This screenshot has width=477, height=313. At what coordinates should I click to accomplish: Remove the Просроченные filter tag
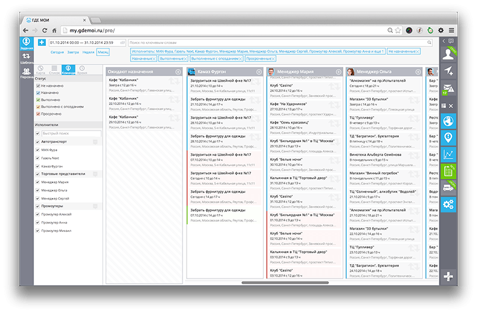click(x=273, y=58)
